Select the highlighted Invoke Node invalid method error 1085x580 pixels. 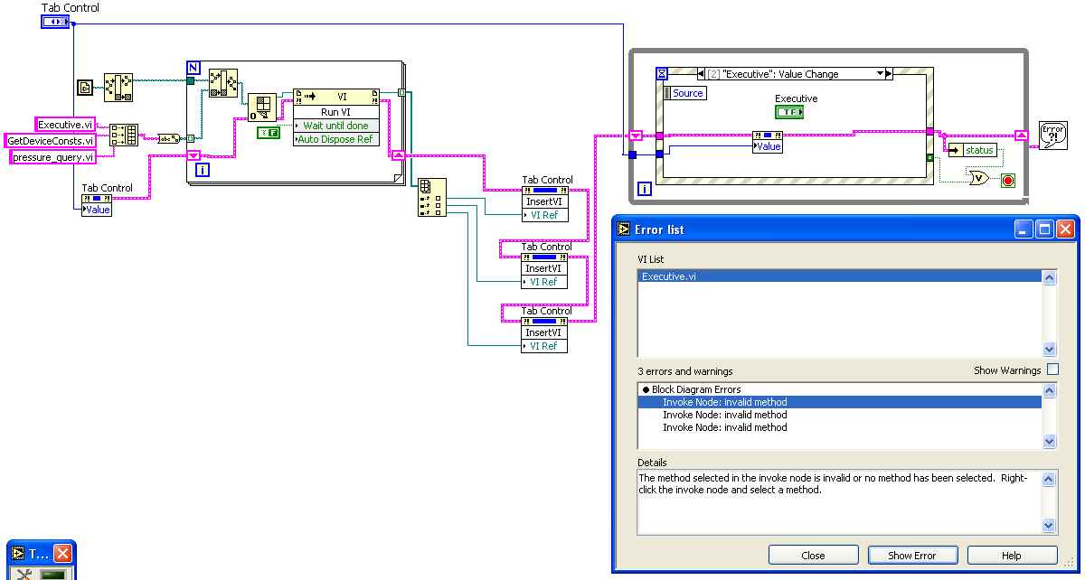point(724,402)
